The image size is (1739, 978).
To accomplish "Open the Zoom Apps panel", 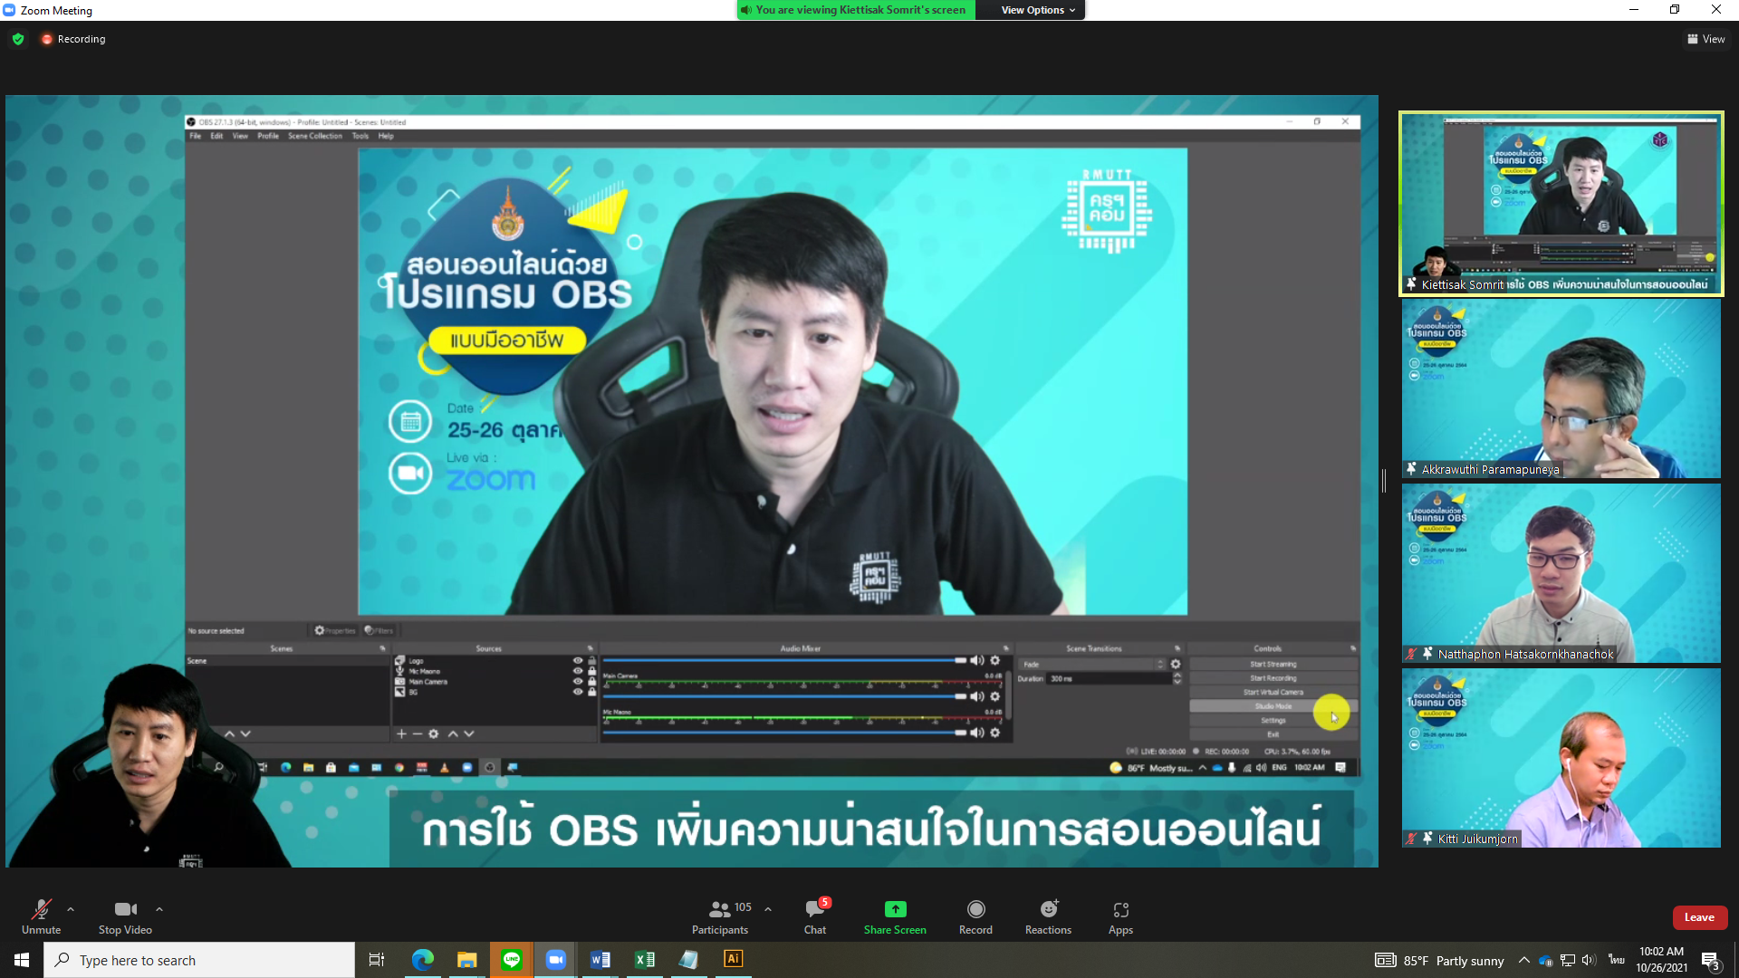I will point(1120,916).
